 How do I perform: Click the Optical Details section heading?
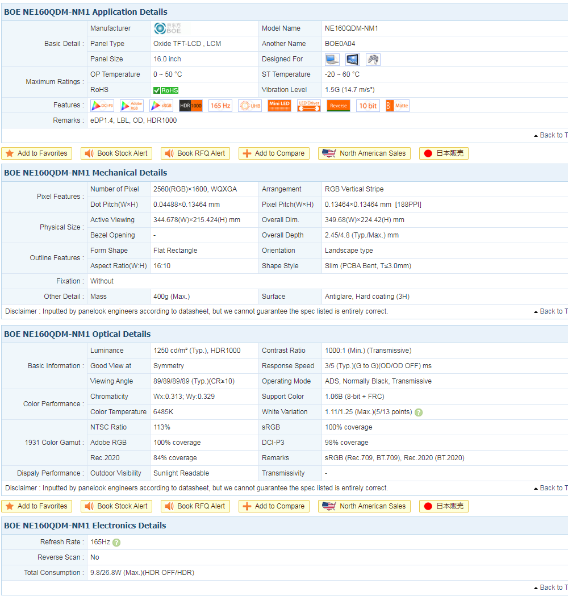coord(77,335)
